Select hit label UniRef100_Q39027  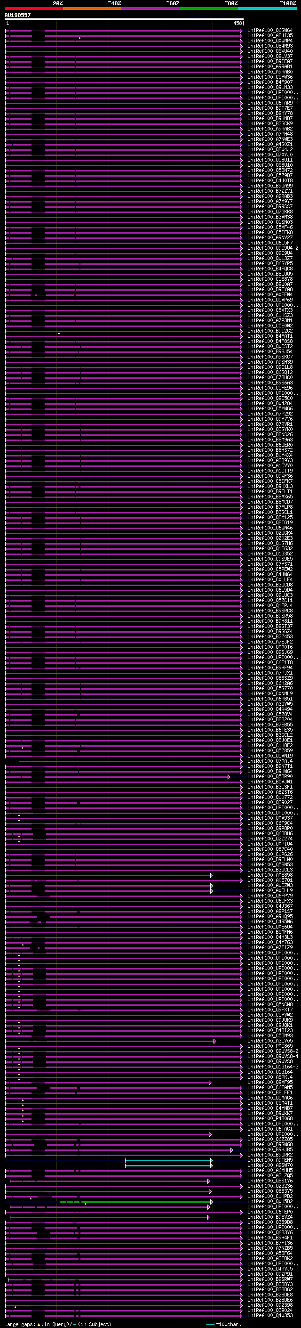pos(270,802)
